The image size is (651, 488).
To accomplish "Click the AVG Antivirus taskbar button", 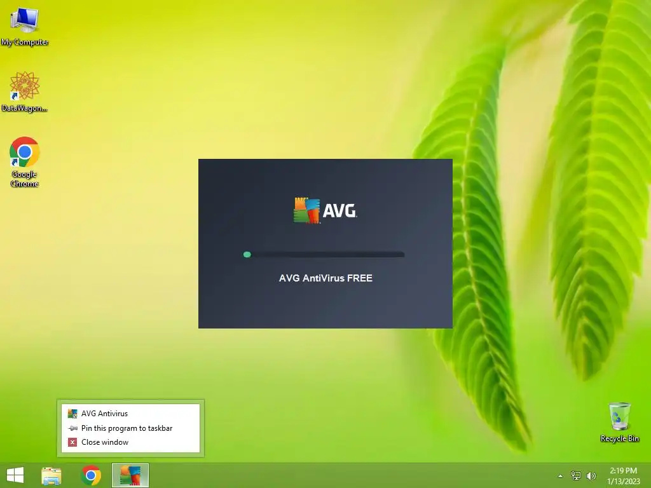I will pyautogui.click(x=130, y=475).
